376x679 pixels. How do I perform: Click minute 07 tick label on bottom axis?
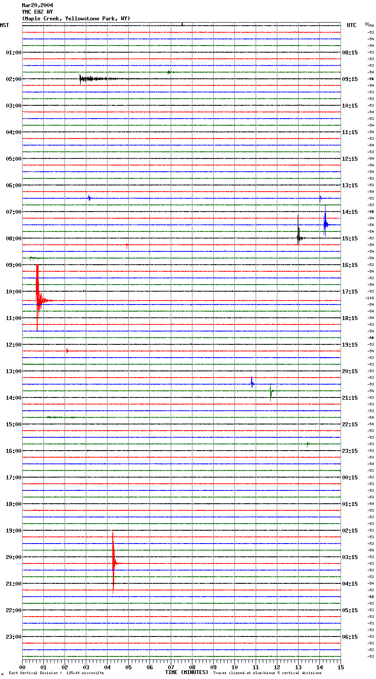click(171, 667)
